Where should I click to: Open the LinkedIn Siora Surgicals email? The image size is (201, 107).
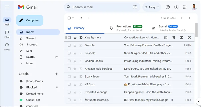coord(129,53)
